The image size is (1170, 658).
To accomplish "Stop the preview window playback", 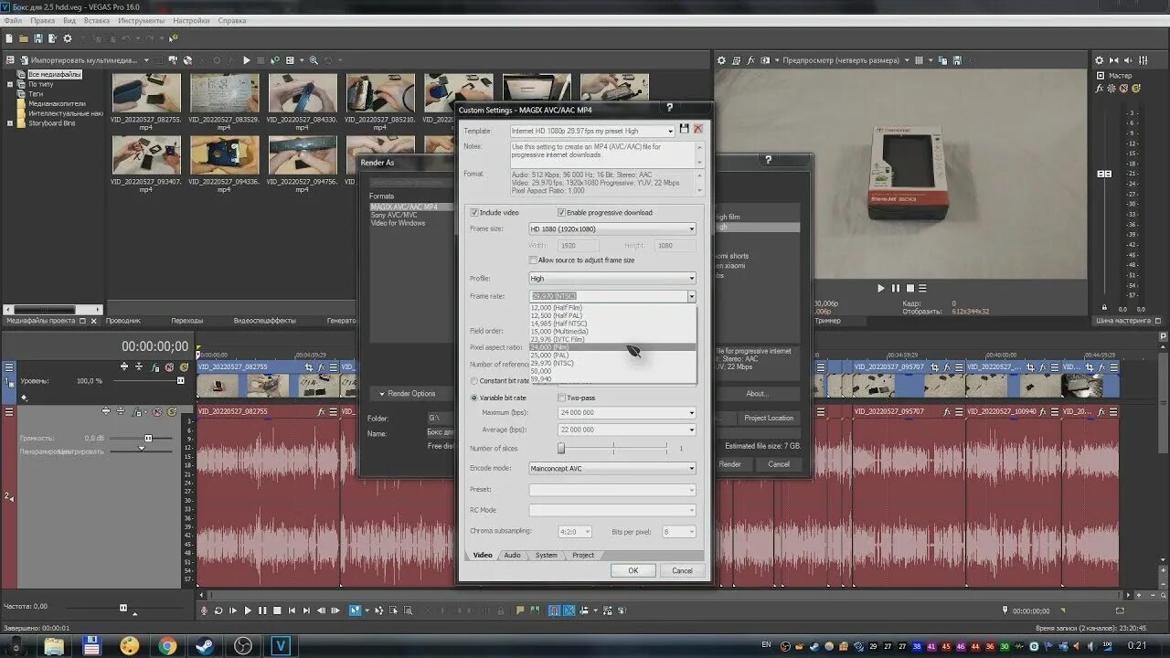I will [x=910, y=288].
